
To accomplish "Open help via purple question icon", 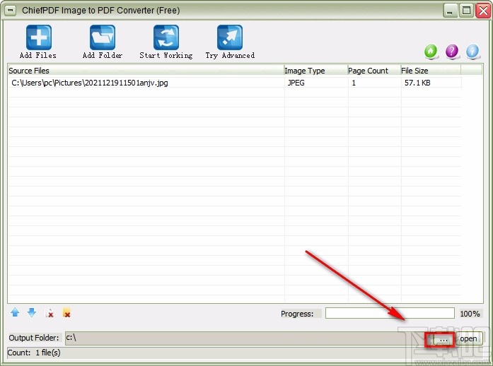I will [452, 51].
